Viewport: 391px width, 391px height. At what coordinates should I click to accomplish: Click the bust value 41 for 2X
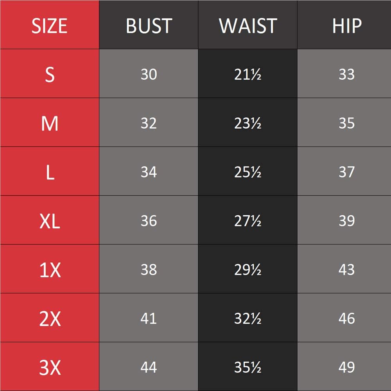click(x=149, y=319)
